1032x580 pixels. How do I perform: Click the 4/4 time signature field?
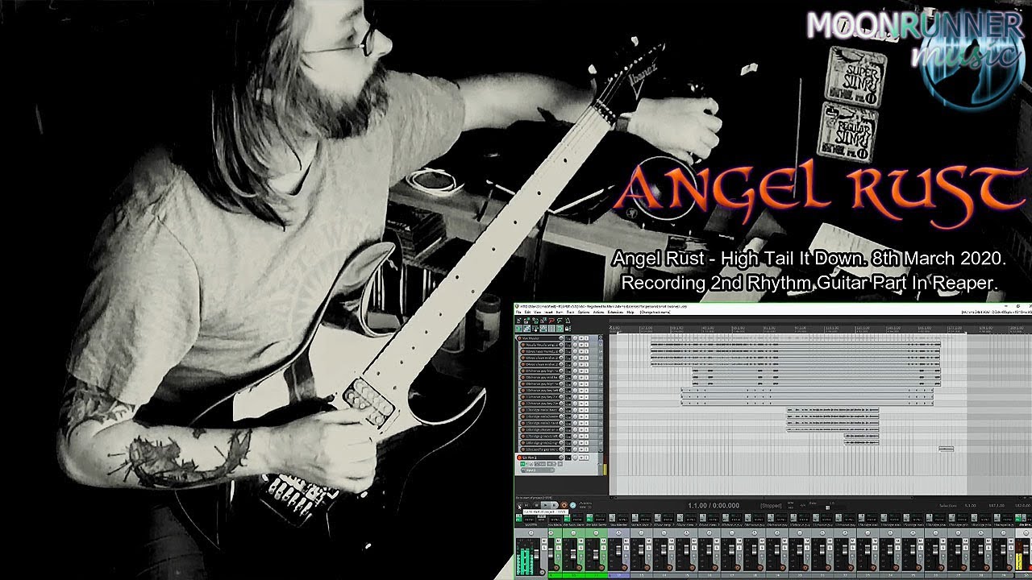803,506
